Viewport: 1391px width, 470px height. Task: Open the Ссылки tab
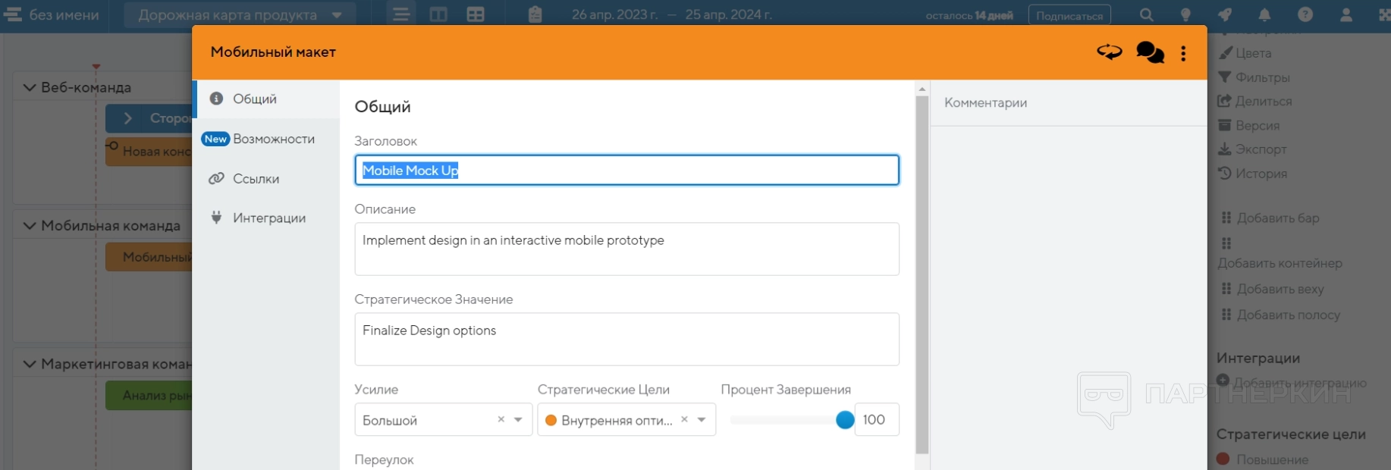(256, 179)
